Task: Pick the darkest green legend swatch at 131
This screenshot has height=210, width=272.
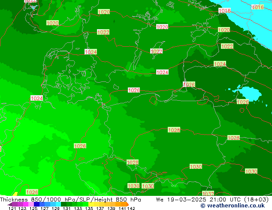Action: point(63,204)
